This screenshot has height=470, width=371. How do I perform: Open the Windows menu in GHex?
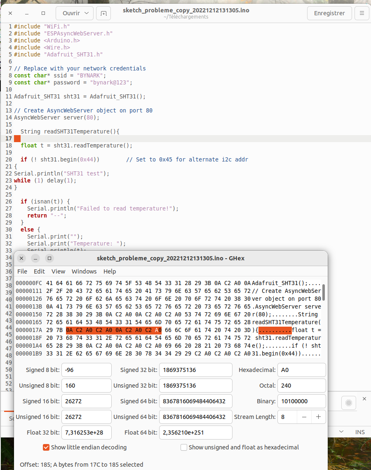pos(84,271)
